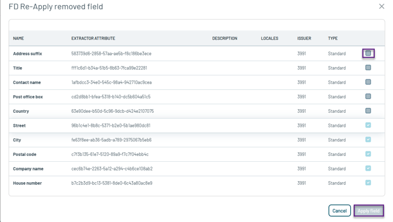Select the Address suffix name cell
This screenshot has height=222, width=393.
click(x=28, y=54)
